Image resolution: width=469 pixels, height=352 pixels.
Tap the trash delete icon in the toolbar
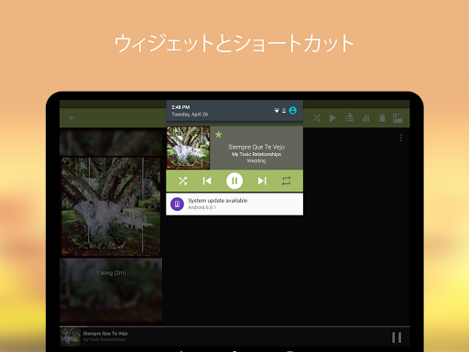382,118
